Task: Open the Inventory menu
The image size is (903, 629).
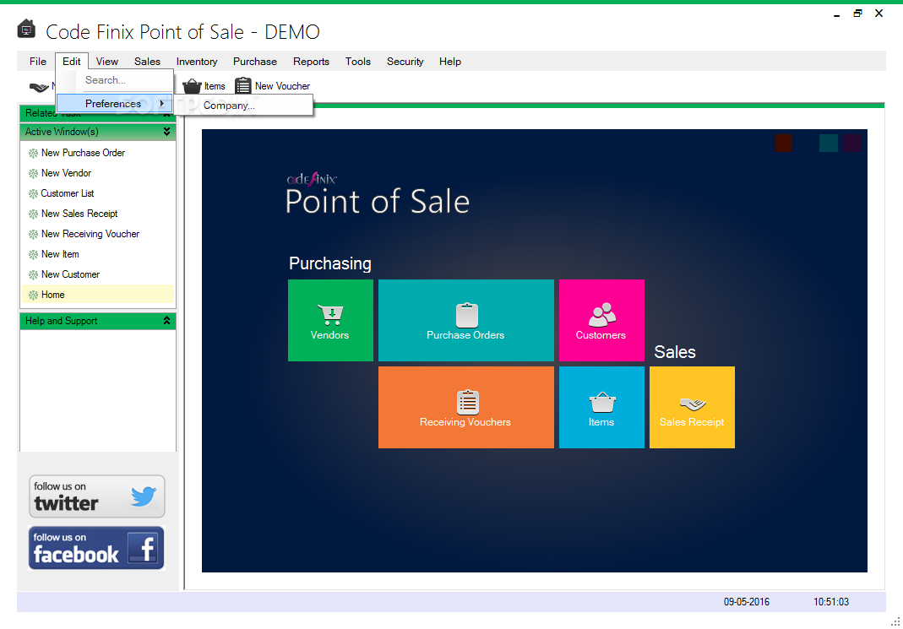Action: pos(197,62)
